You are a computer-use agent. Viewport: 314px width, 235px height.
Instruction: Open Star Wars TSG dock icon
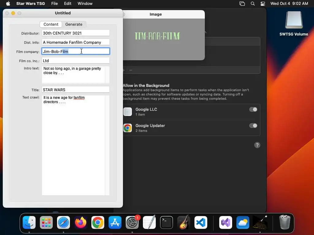point(260,222)
